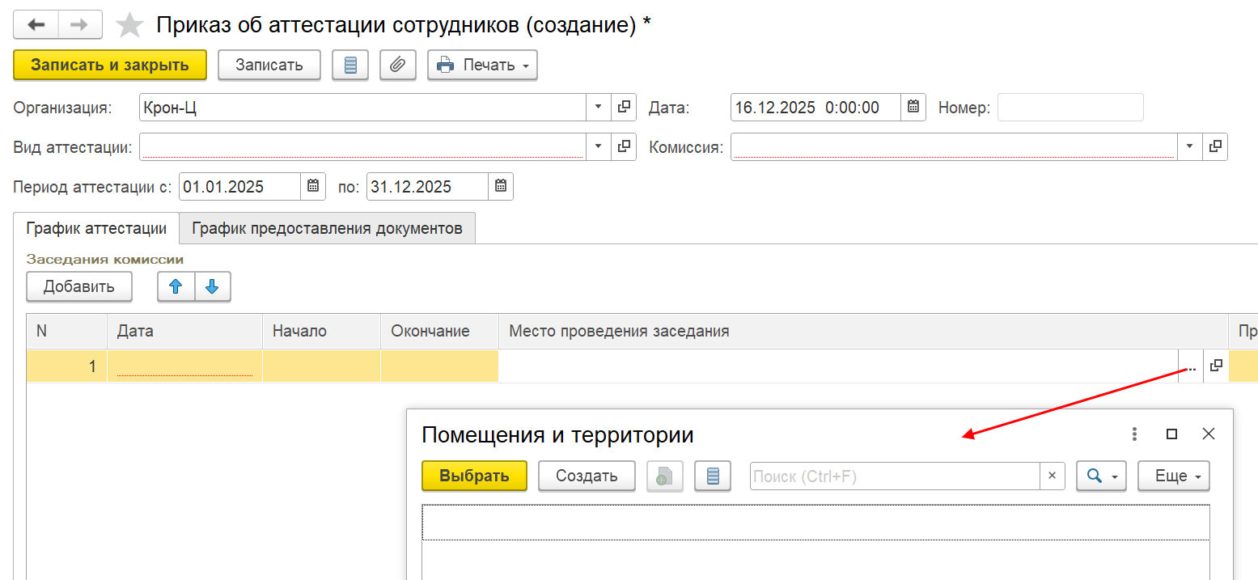The height and width of the screenshot is (580, 1258).
Task: Select the График аттестации tab
Action: [x=96, y=228]
